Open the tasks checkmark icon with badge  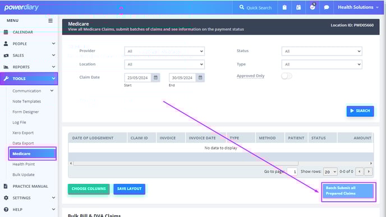[x=313, y=7]
